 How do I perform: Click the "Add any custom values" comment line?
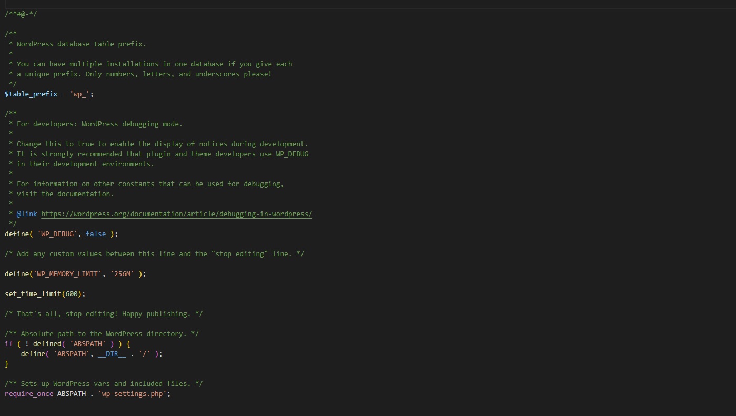155,254
